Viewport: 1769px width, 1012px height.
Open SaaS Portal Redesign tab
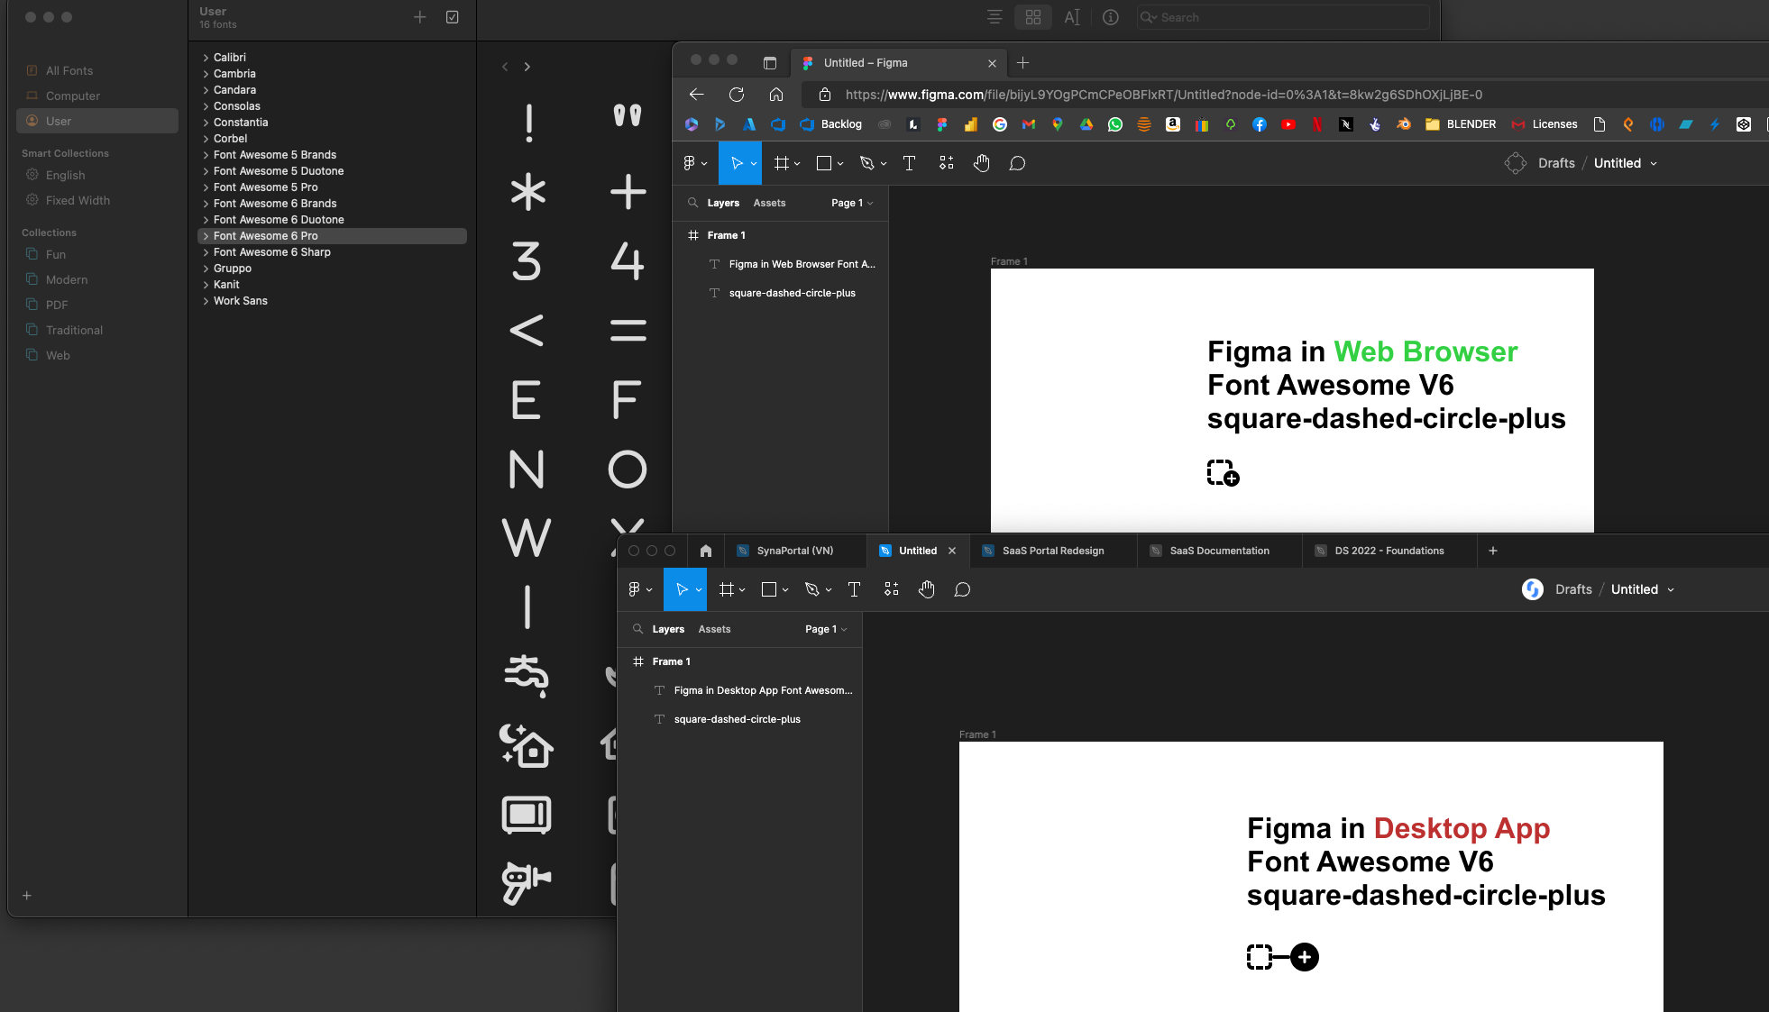[1052, 551]
